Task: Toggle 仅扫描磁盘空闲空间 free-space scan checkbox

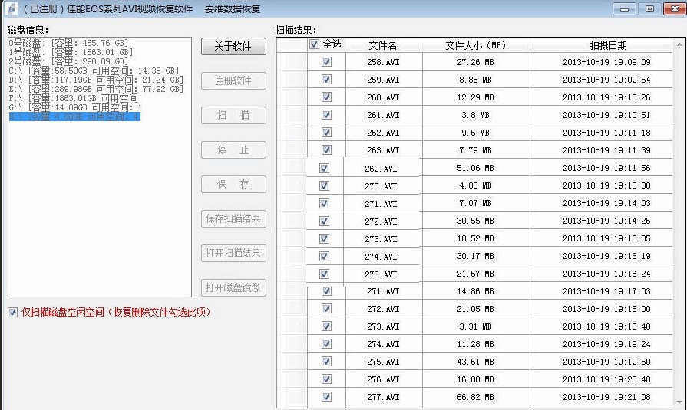Action: coord(12,312)
